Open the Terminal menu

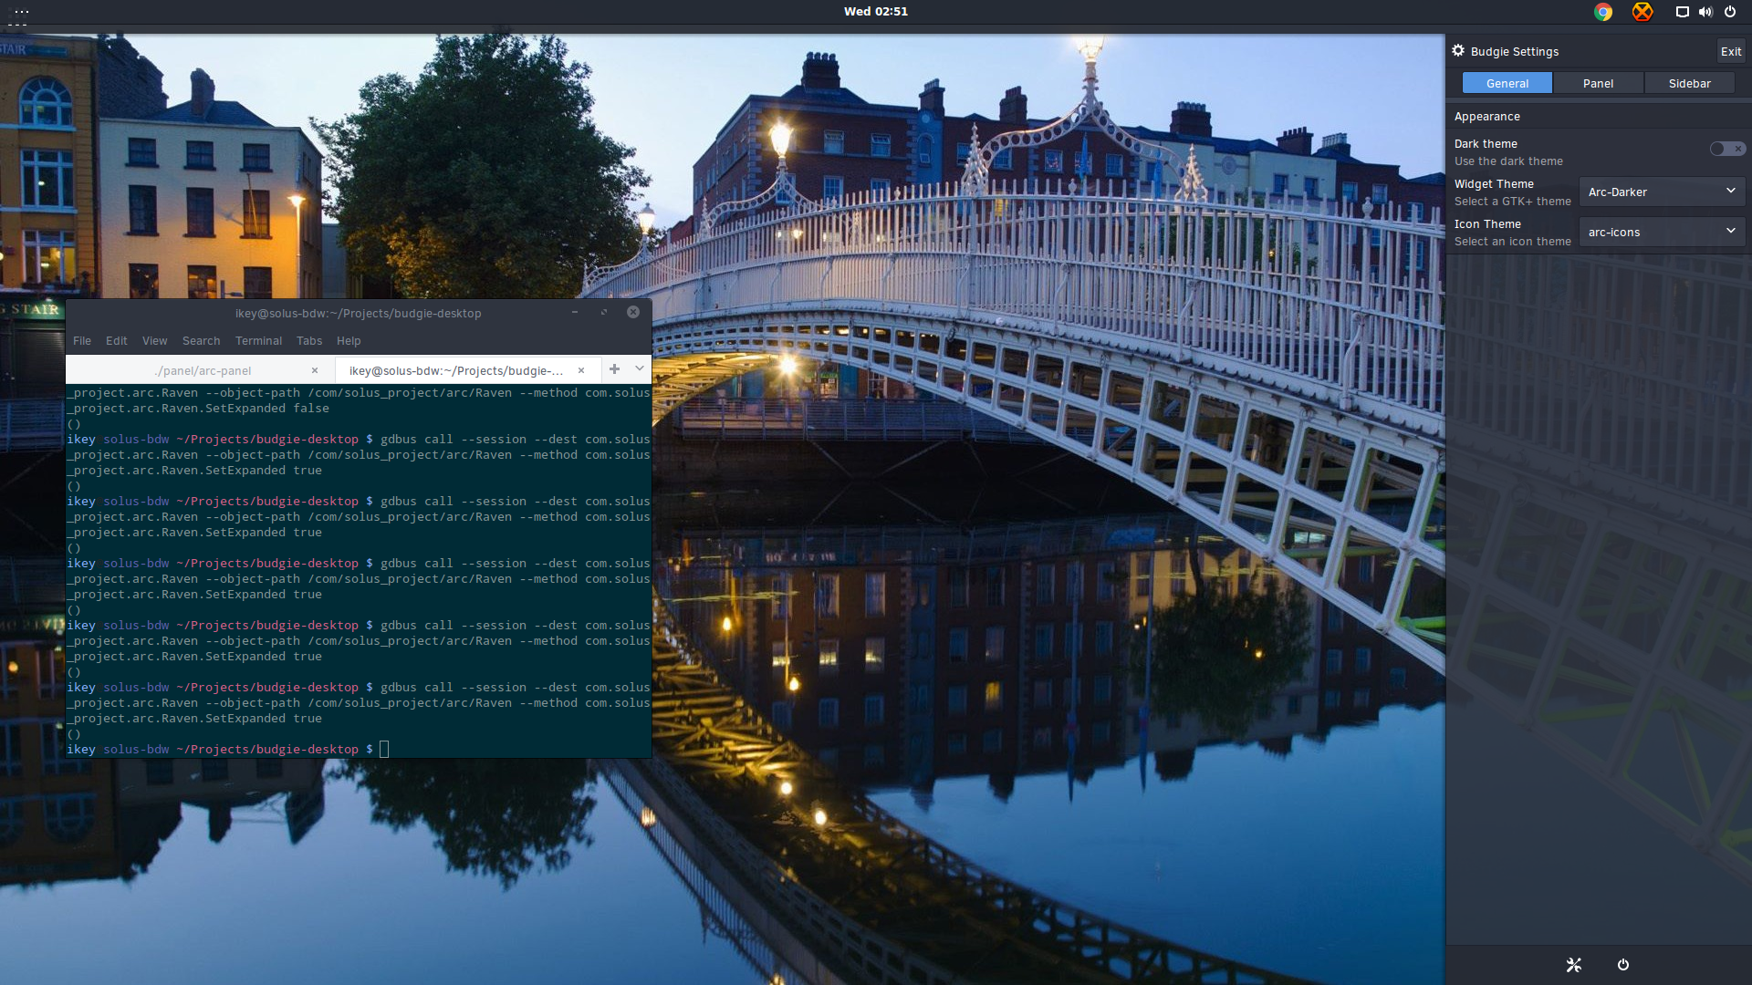coord(259,341)
